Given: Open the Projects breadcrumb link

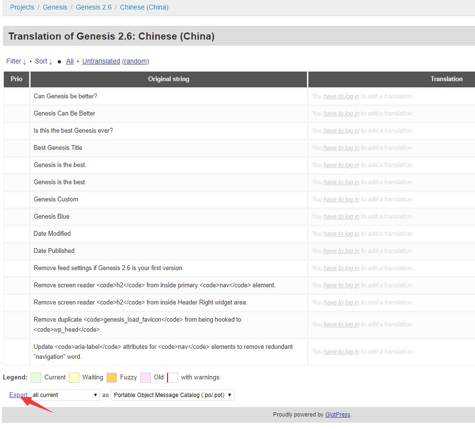Looking at the screenshot, I should 22,7.
